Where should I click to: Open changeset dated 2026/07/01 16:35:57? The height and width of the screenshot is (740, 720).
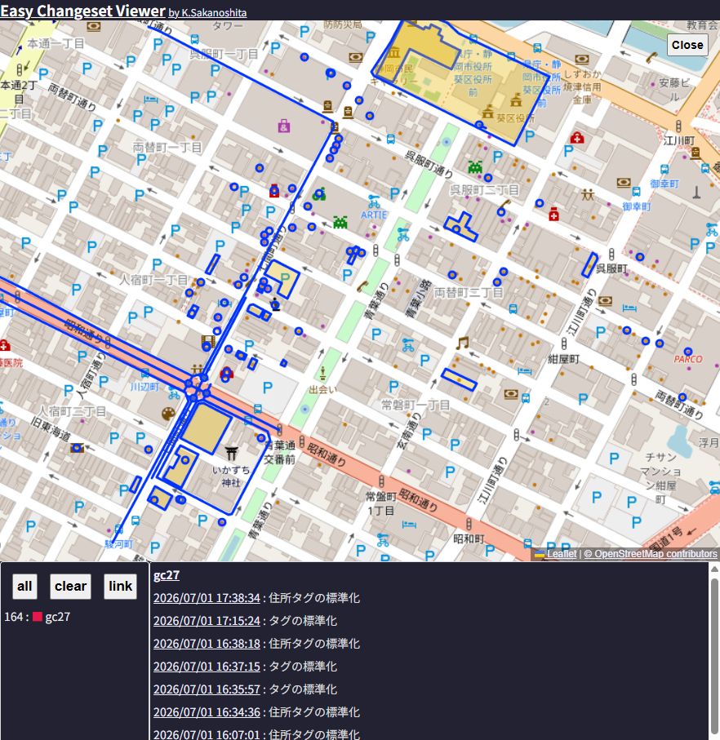click(x=207, y=689)
